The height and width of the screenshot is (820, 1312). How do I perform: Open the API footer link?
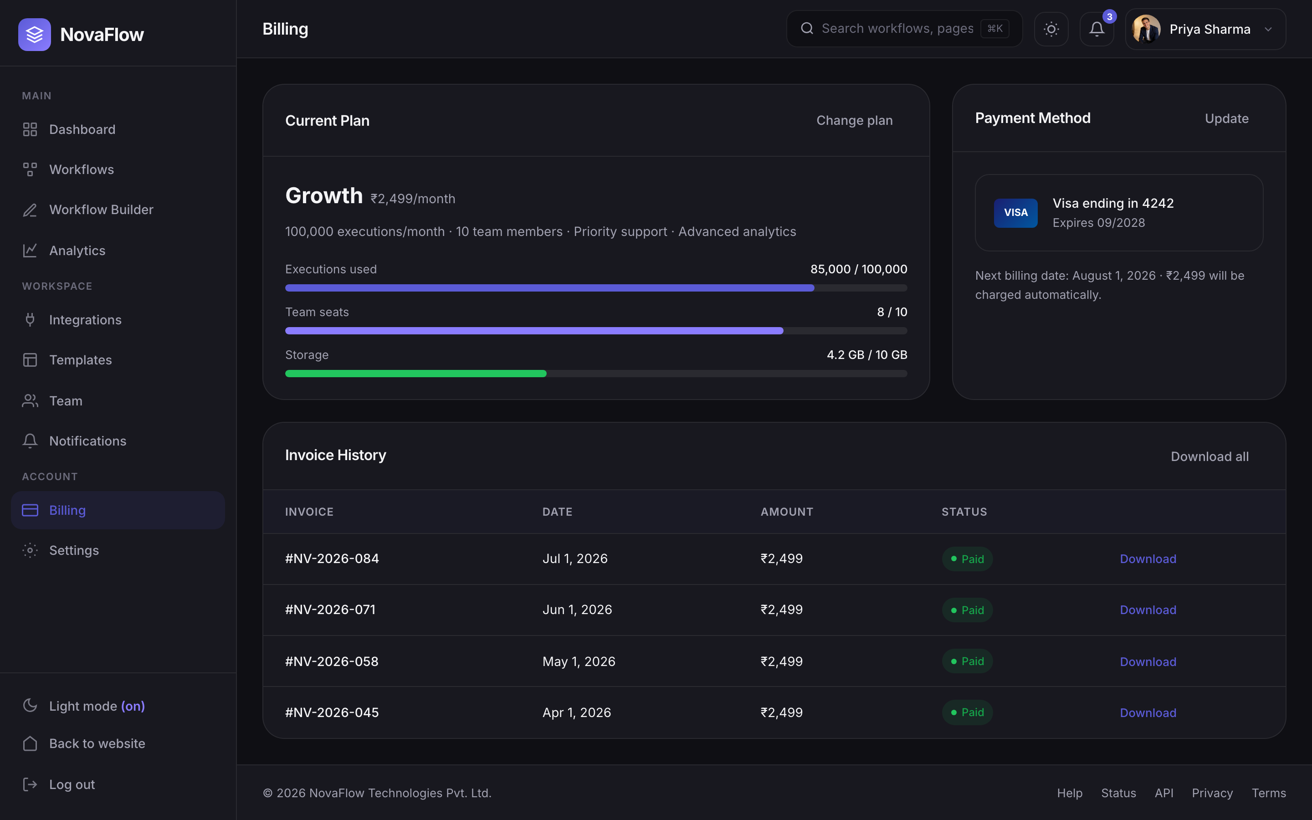pos(1164,793)
